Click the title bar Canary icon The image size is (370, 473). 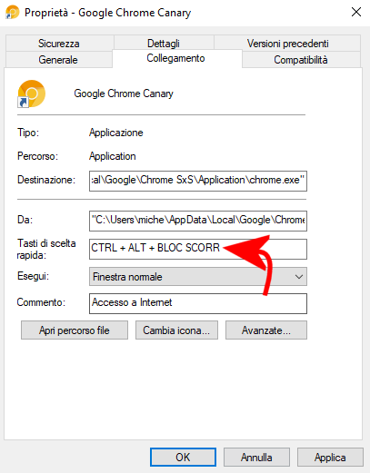click(x=13, y=13)
